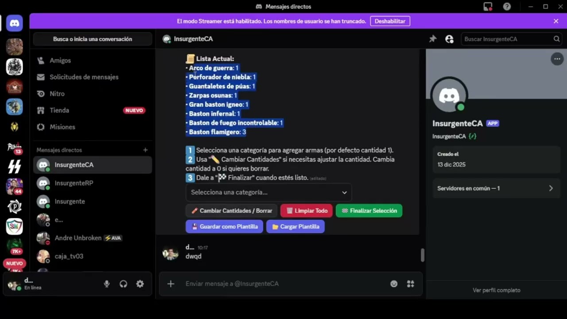567x319 pixels.
Task: Open inbox icon in title bar
Action: [488, 7]
